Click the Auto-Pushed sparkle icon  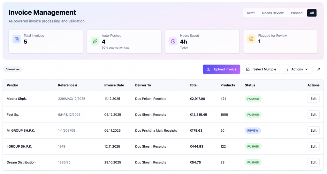(x=95, y=41)
